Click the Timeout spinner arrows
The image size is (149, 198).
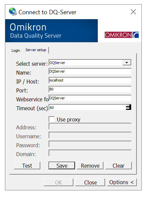coord(129,107)
